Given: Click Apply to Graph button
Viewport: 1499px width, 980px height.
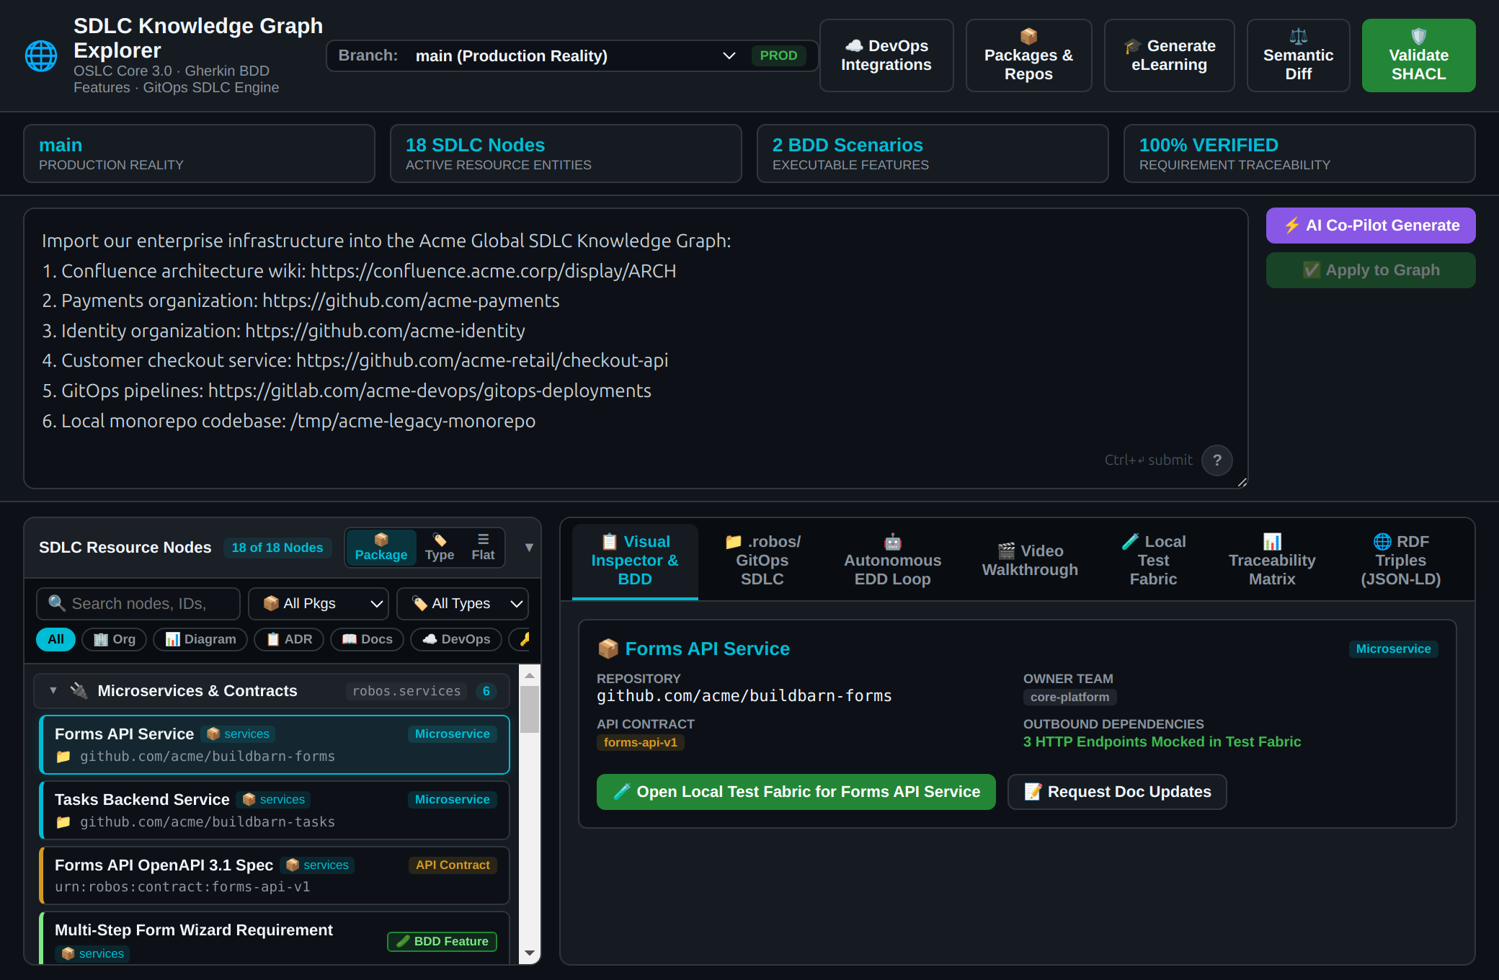Looking at the screenshot, I should [x=1371, y=270].
